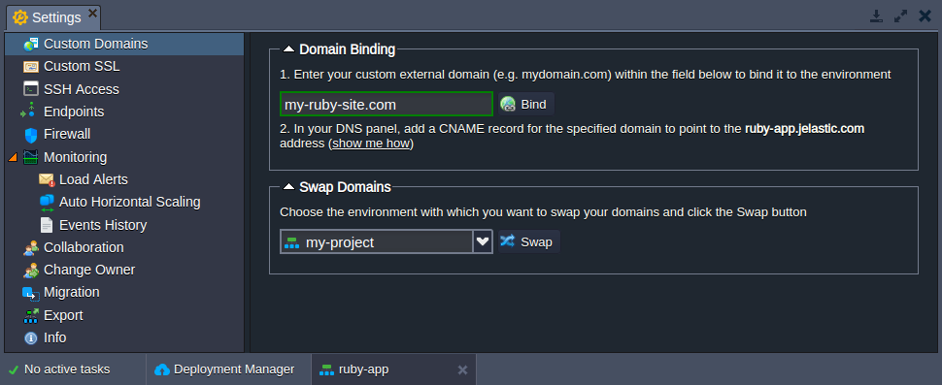Select the Monitoring chart icon
The image size is (942, 385).
tap(31, 157)
